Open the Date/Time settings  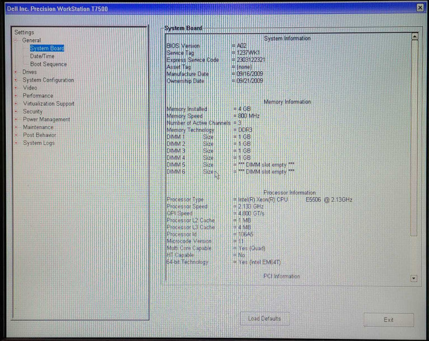coord(42,56)
